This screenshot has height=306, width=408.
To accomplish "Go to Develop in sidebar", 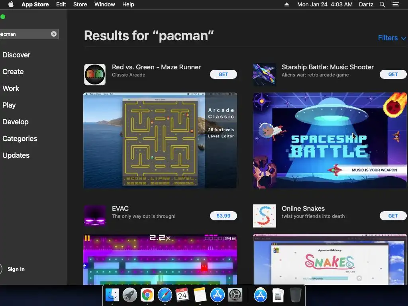I will [x=16, y=122].
